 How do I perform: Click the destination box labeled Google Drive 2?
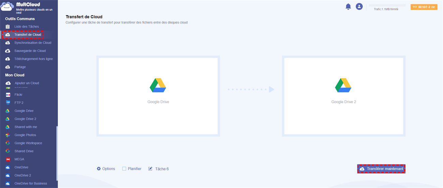click(x=343, y=96)
